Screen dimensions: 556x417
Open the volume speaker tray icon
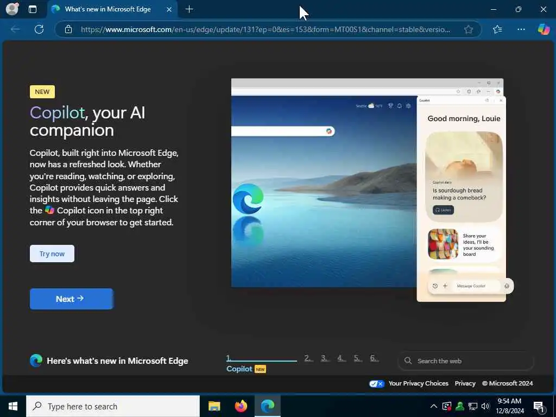point(485,406)
